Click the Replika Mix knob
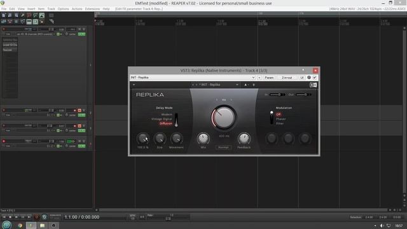This screenshot has width=407, height=229. pyautogui.click(x=203, y=139)
